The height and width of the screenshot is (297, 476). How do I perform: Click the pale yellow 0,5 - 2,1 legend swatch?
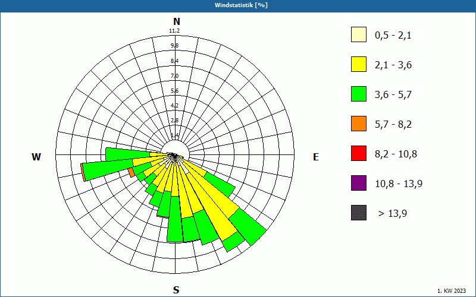pos(359,34)
